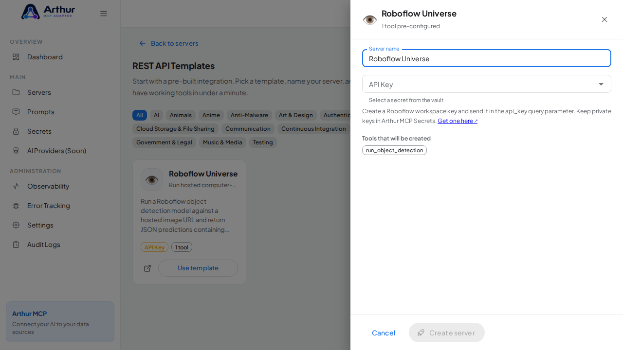Filter templates by Art & Design
This screenshot has height=350, width=623.
(296, 115)
